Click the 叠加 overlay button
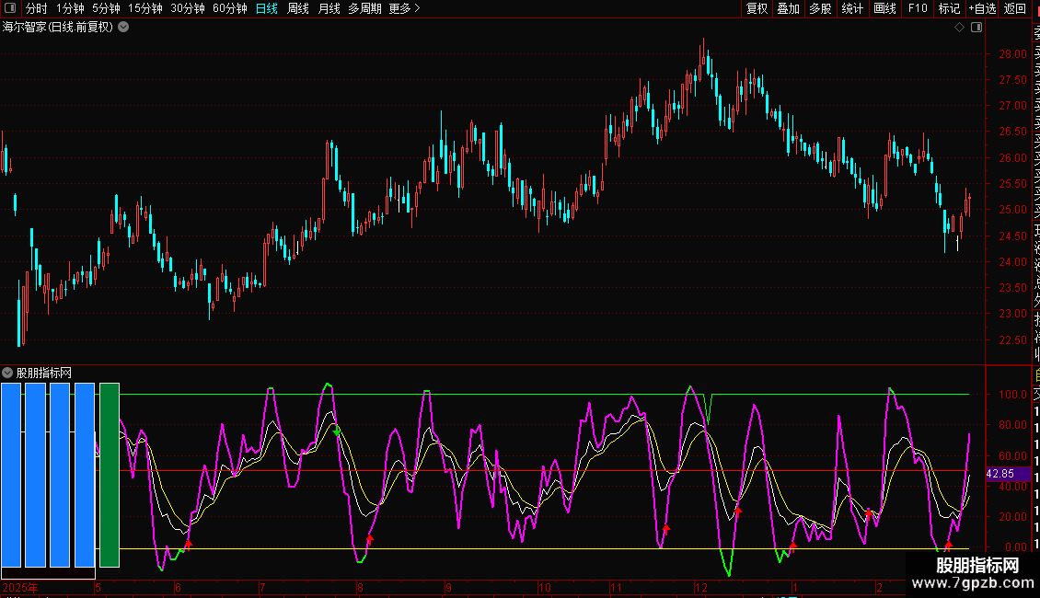The image size is (1040, 598). tap(788, 8)
